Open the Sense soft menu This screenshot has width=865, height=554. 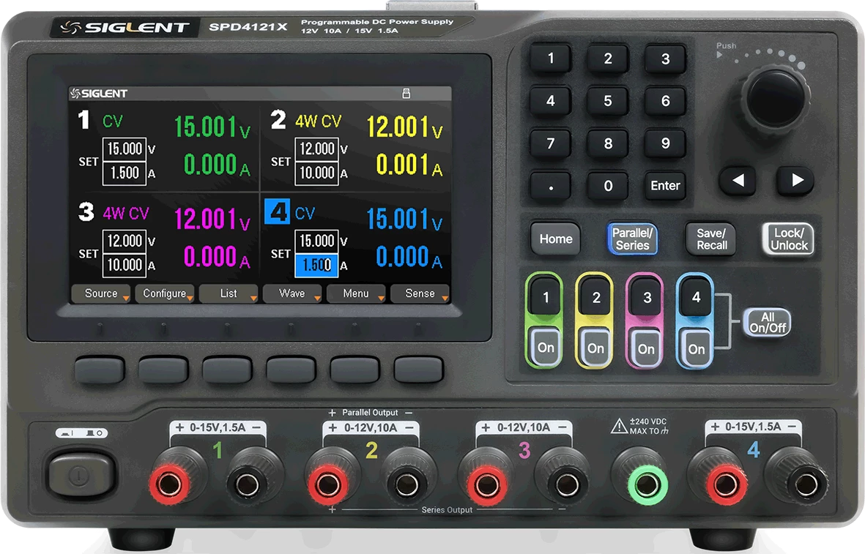click(x=420, y=293)
